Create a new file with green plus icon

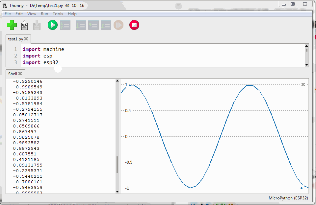12,25
